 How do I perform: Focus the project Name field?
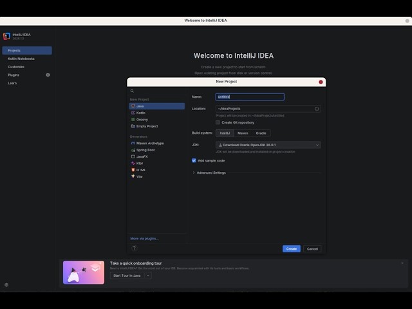click(x=250, y=97)
